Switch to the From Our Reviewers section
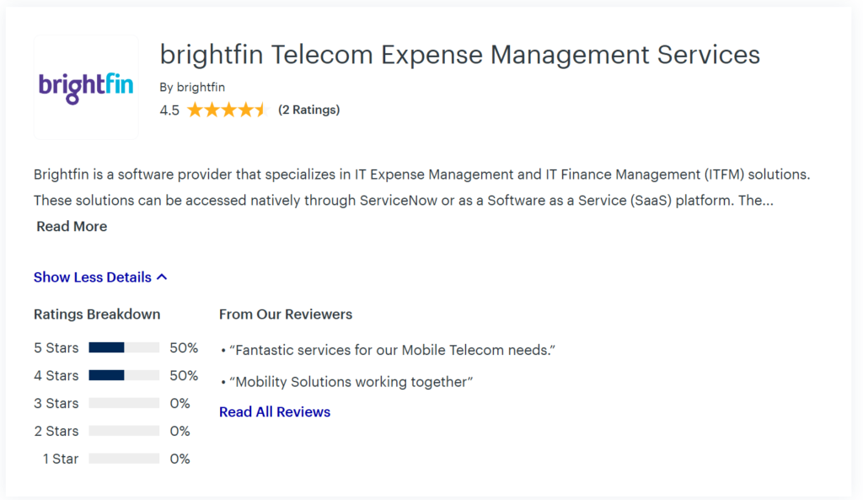This screenshot has width=863, height=500. 286,314
